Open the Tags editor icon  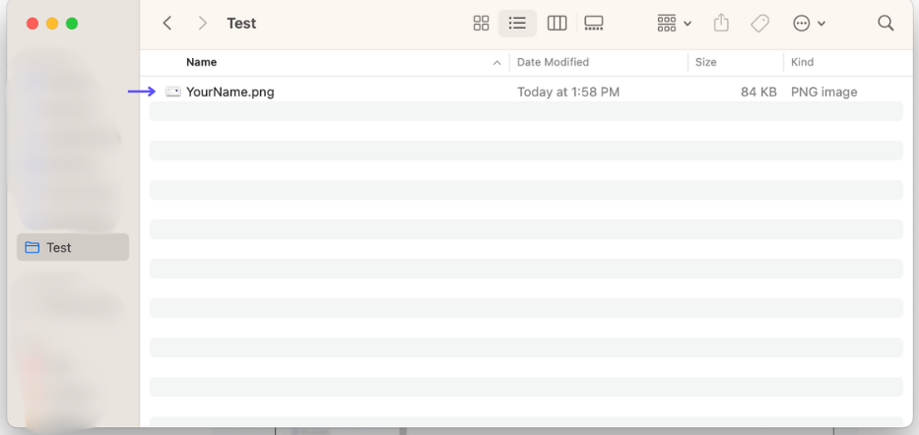[759, 24]
